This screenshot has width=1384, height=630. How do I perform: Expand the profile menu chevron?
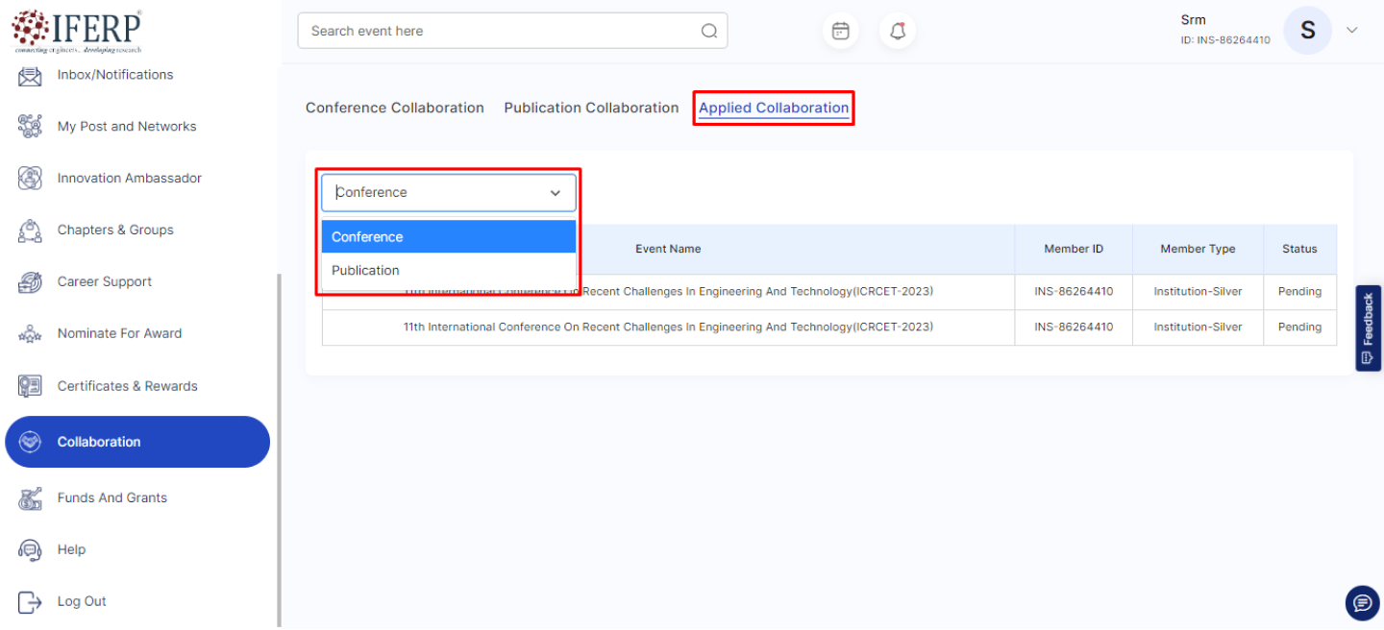coord(1351,31)
